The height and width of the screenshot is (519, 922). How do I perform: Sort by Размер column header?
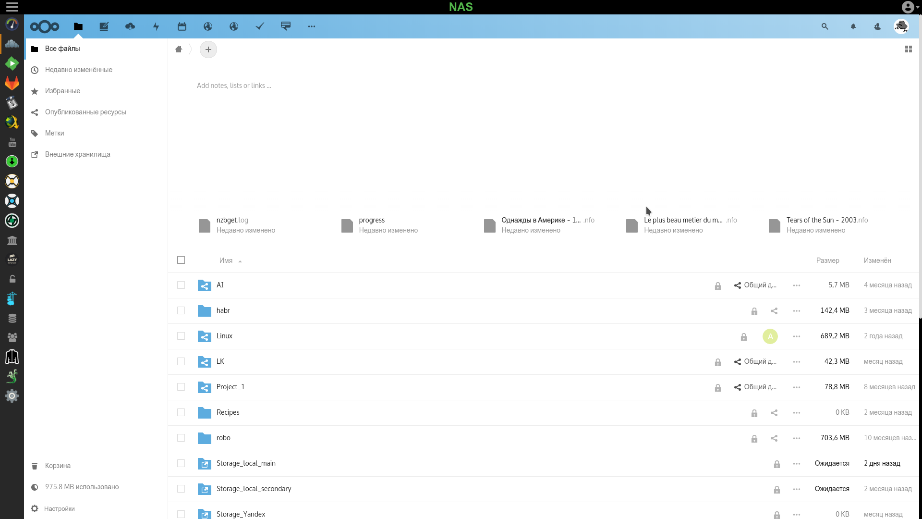(x=828, y=260)
